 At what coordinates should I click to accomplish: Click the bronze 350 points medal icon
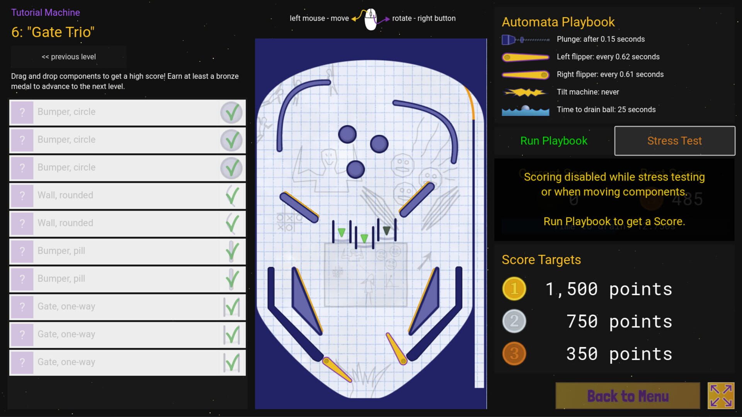pyautogui.click(x=514, y=353)
